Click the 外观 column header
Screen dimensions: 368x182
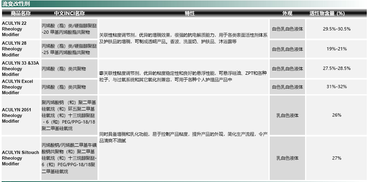tap(287, 13)
